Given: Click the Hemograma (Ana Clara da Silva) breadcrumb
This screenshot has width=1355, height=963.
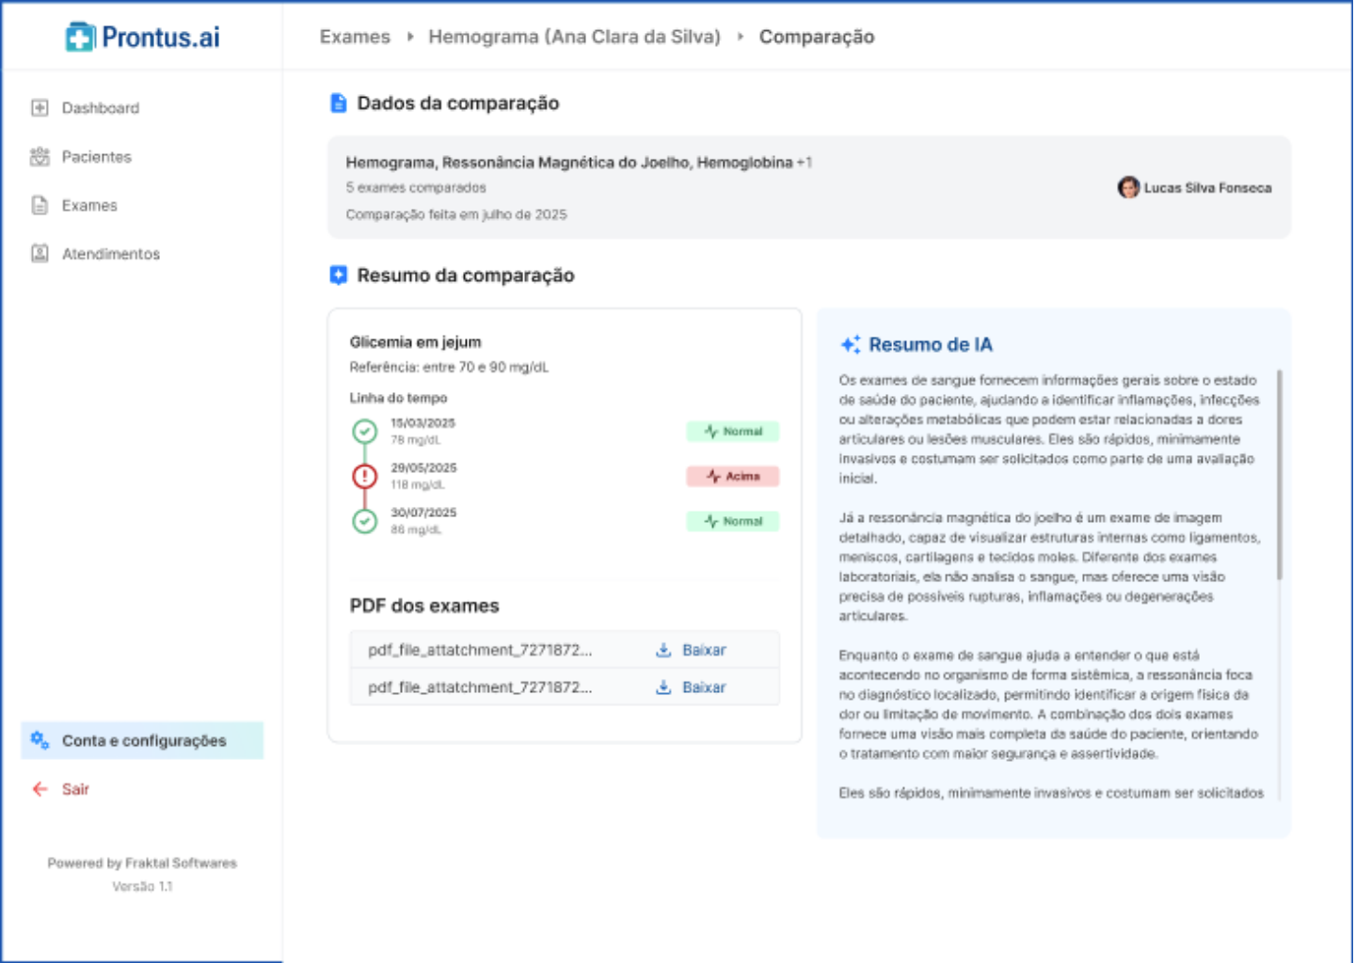Looking at the screenshot, I should coord(574,37).
